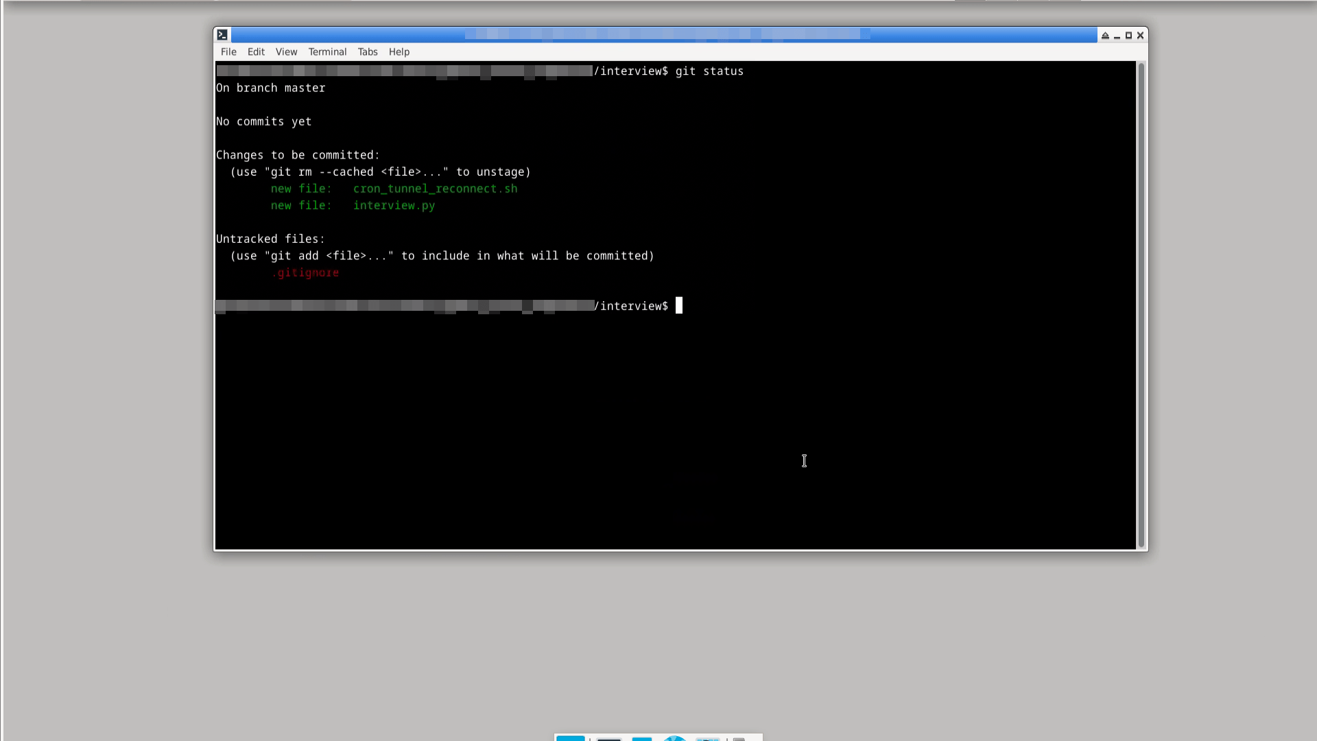Open the Terminal menu
This screenshot has width=1317, height=741.
tap(327, 52)
